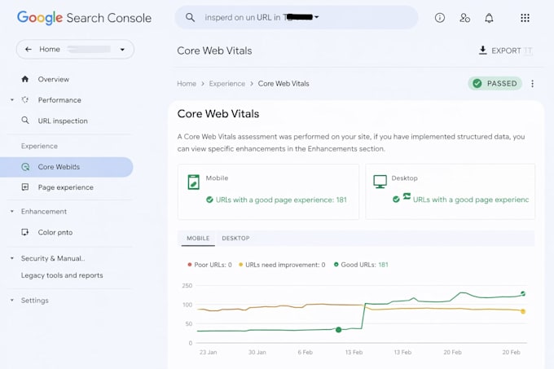Click the Home breadcrumb link
Screen dimensions: 554x369
[187, 84]
